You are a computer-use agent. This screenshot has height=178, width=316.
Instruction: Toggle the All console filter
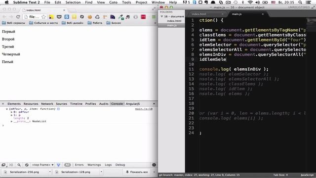coord(67,165)
